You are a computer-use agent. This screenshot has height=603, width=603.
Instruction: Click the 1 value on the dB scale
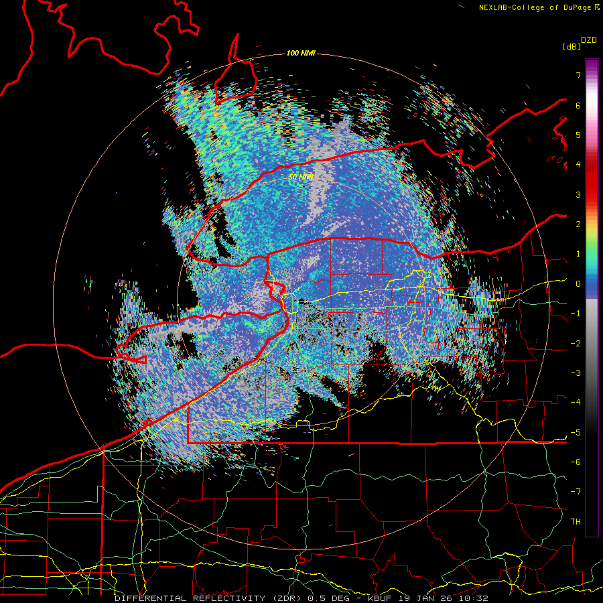click(x=578, y=254)
